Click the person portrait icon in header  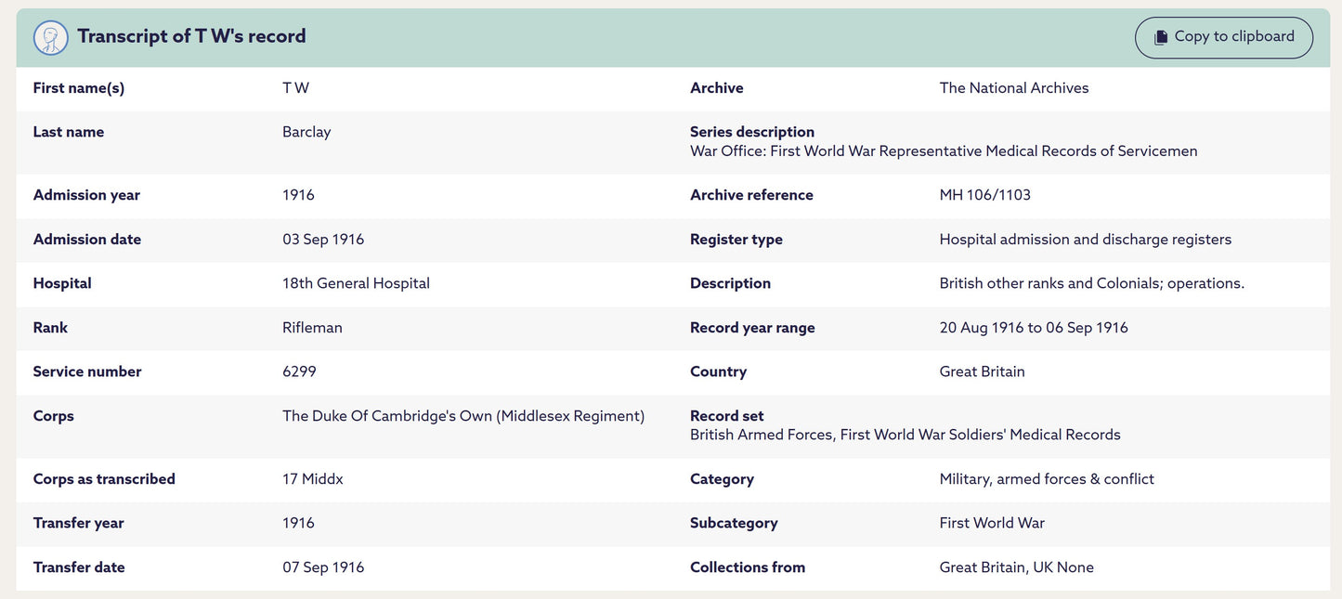pyautogui.click(x=51, y=38)
